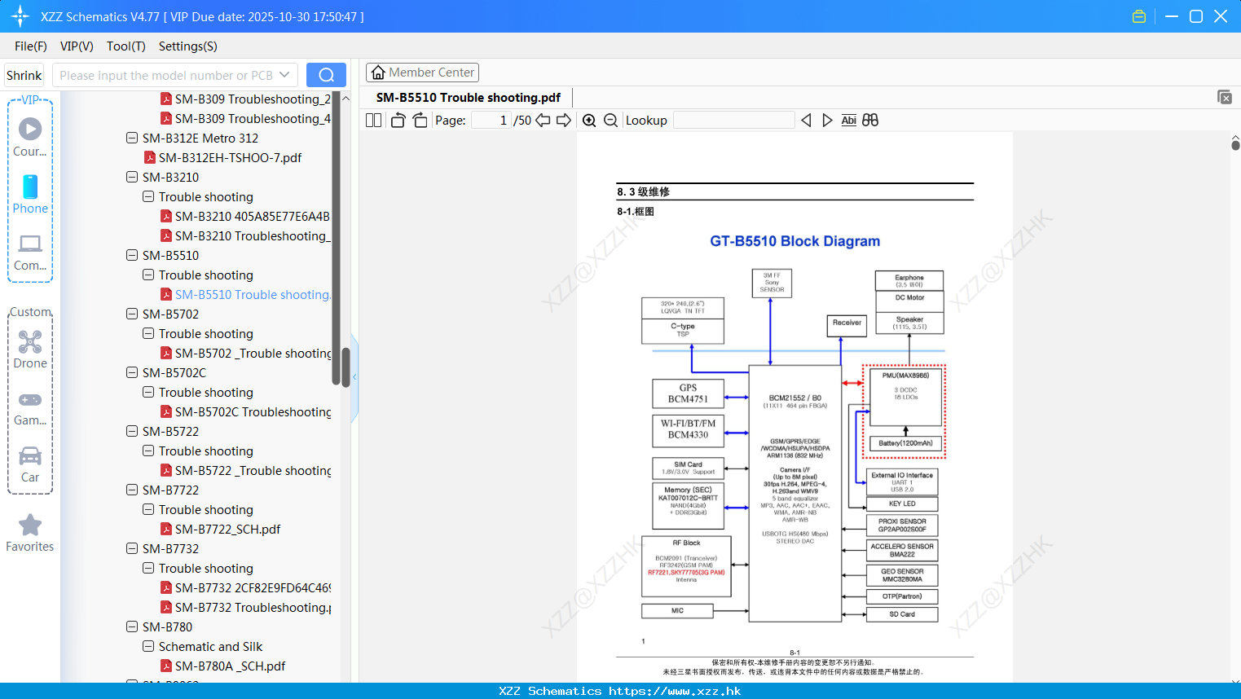Collapse SM-B5510 tree node
This screenshot has width=1241, height=699.
pos(132,255)
